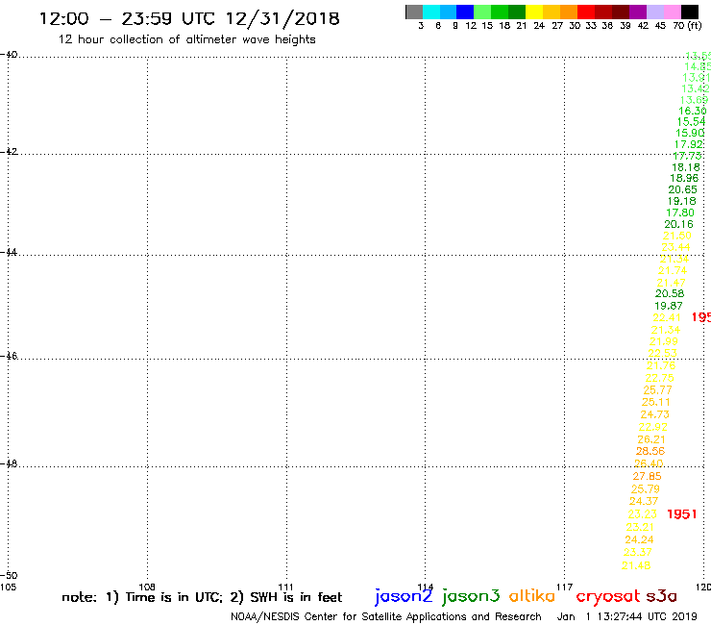This screenshot has height=625, width=711.
Task: Click the wave height 15.54
Action: pos(692,122)
